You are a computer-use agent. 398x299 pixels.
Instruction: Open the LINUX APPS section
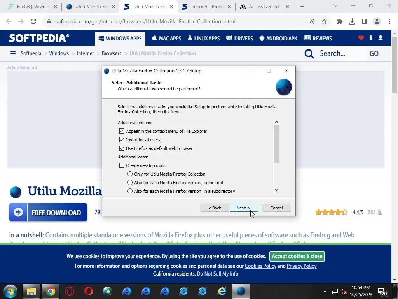tap(204, 39)
